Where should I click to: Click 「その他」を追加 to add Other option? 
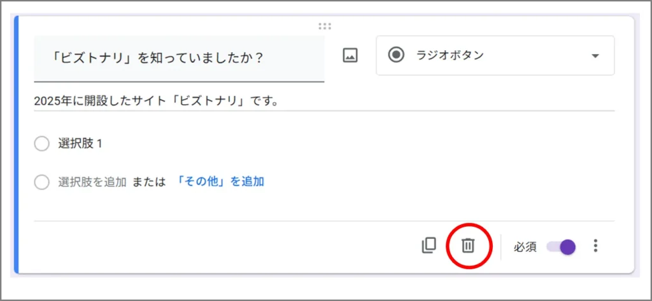(x=219, y=182)
